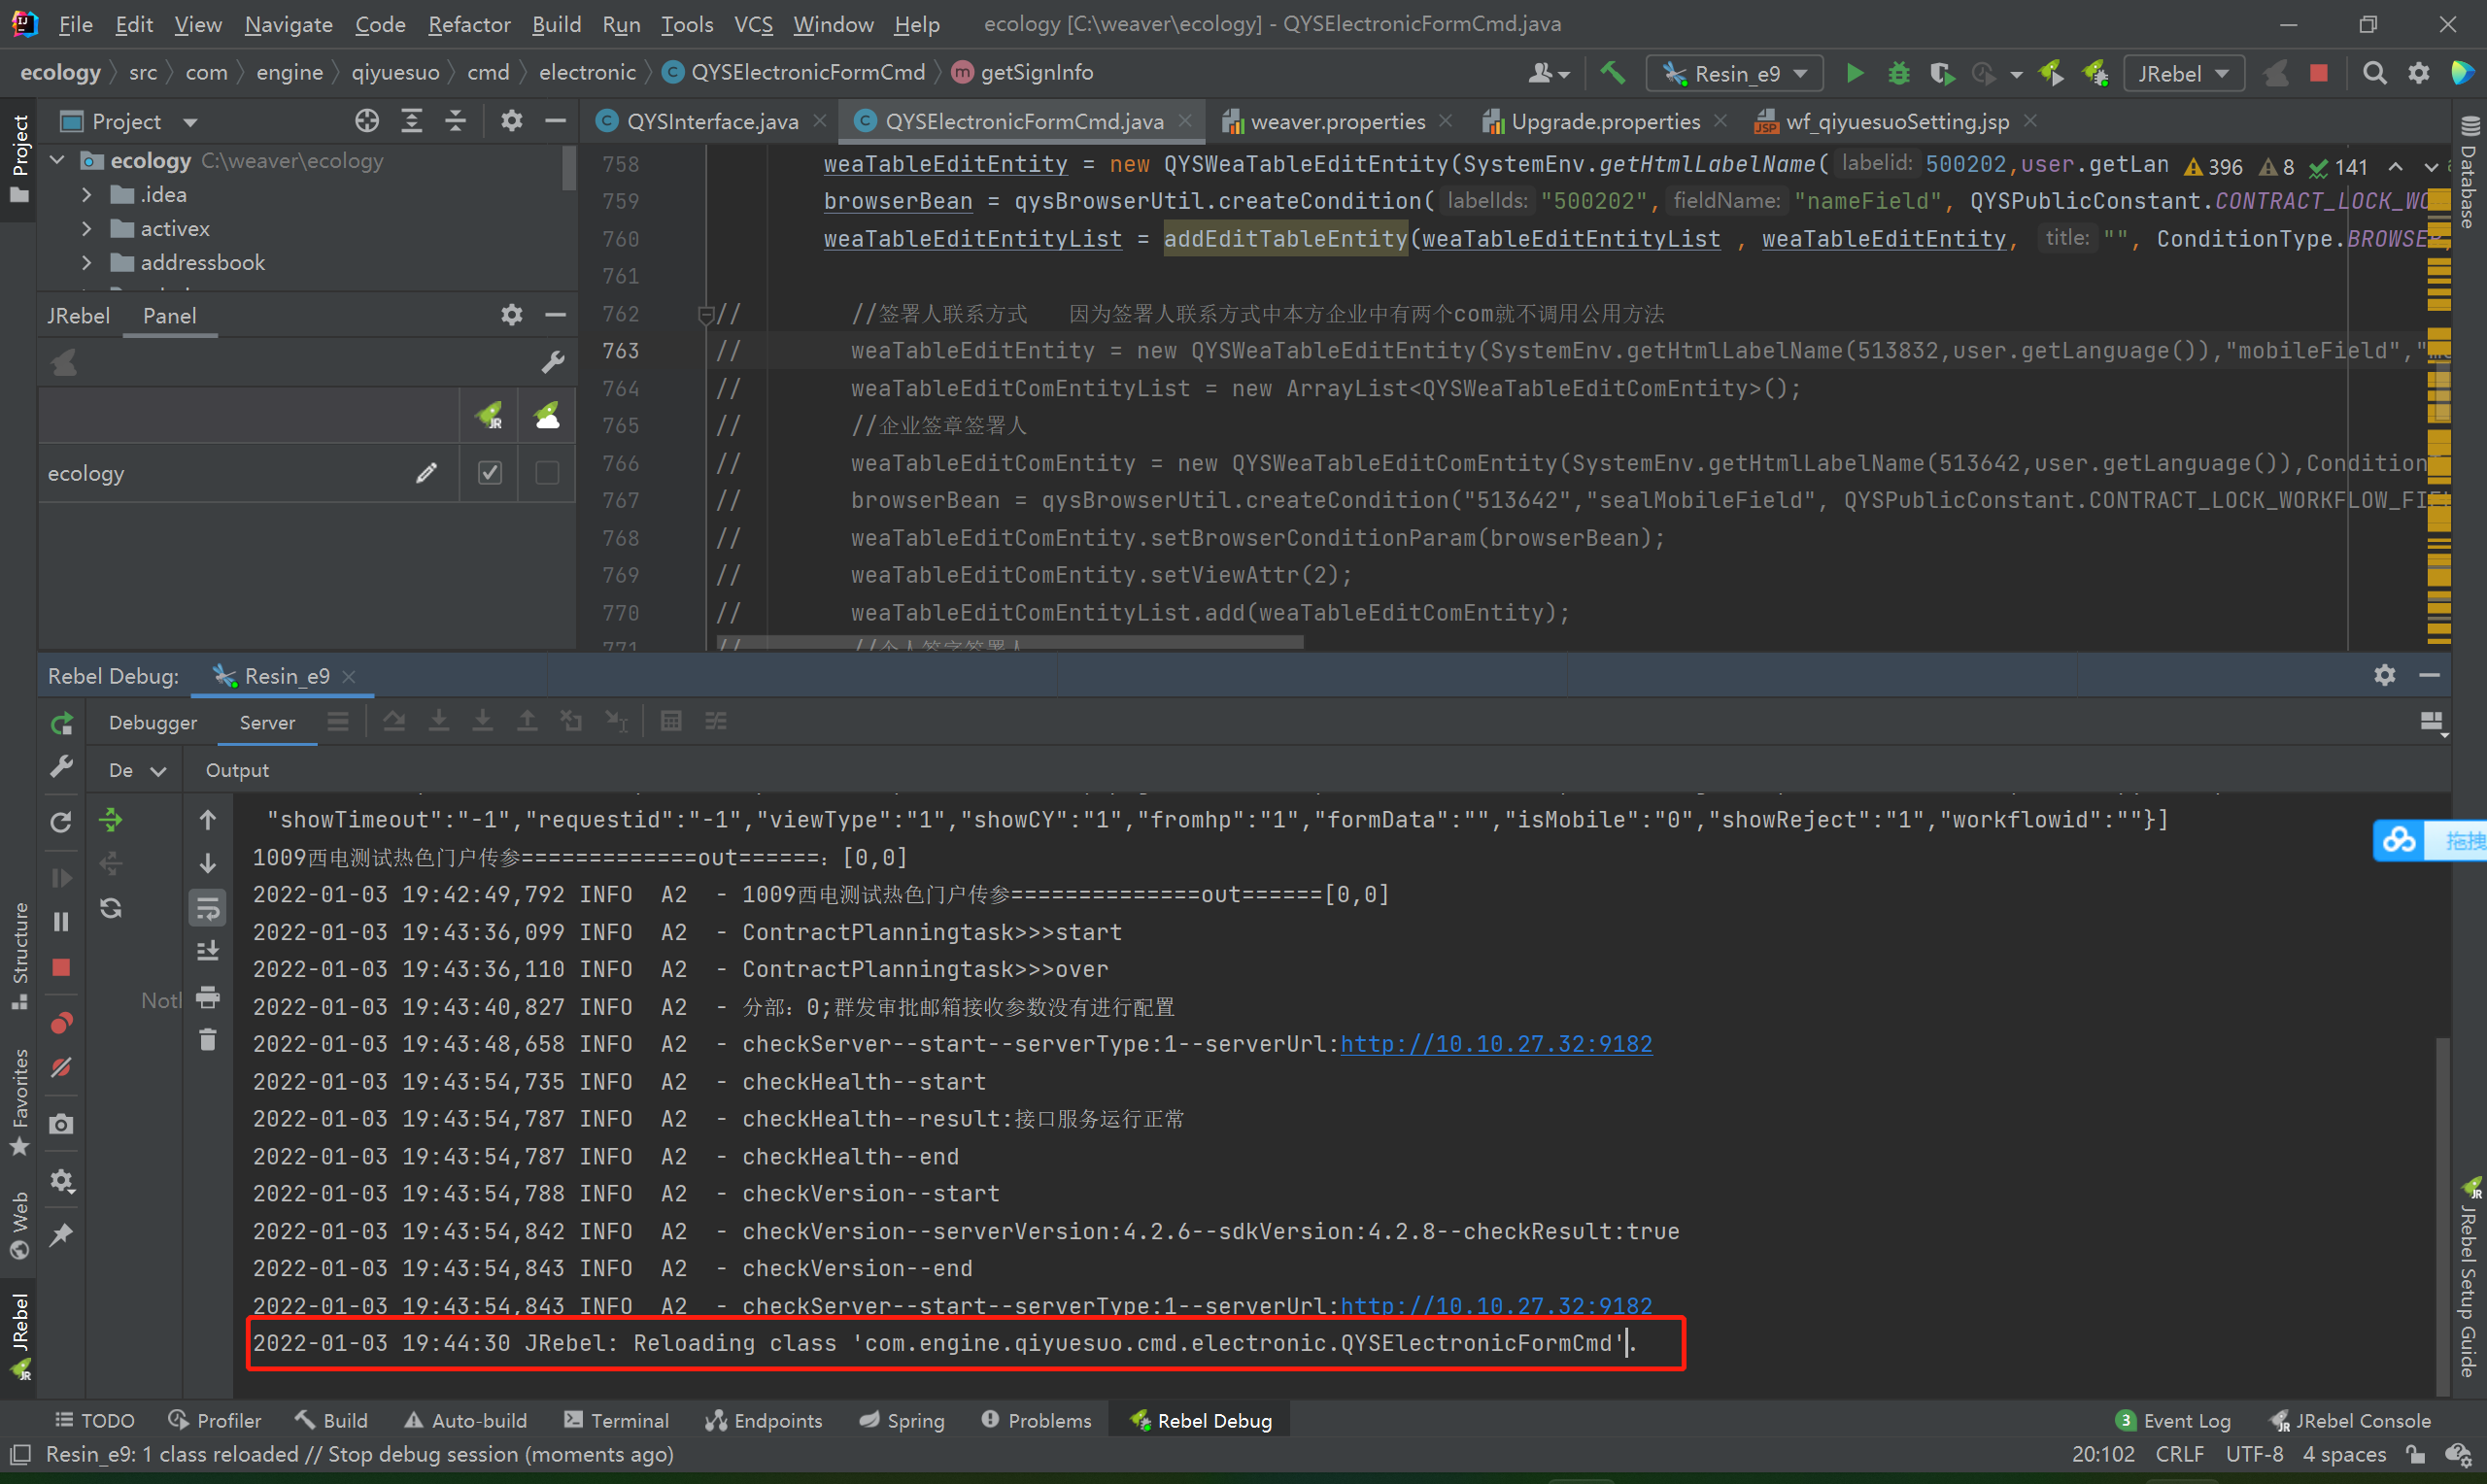Run the Resin_e9 configuration

(1854, 73)
